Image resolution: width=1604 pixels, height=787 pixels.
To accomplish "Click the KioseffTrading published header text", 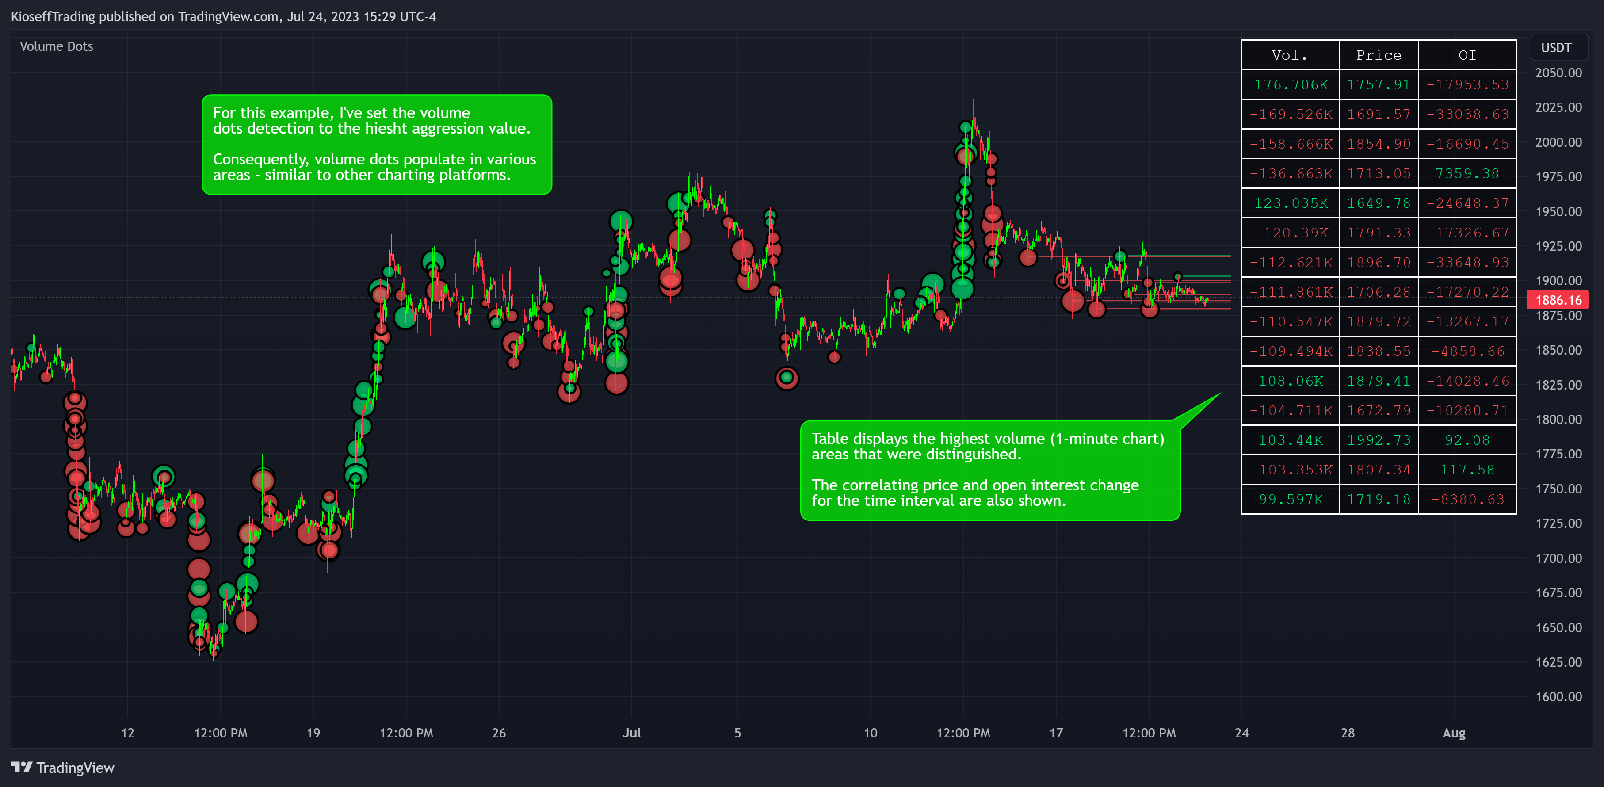I will 224,17.
